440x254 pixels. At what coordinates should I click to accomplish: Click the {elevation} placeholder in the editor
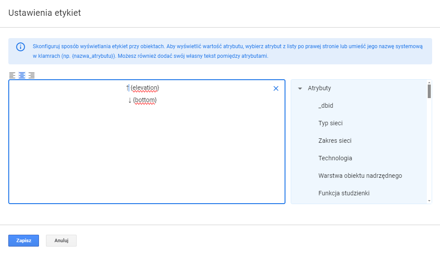tap(145, 88)
